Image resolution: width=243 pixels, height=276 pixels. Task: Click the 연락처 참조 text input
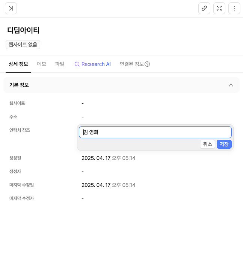coord(155,132)
